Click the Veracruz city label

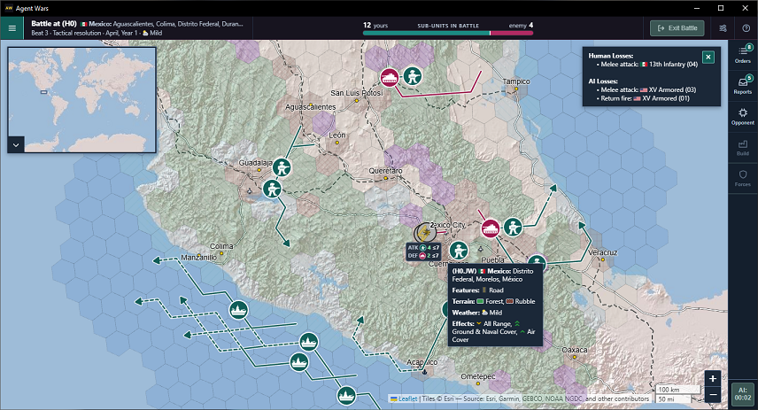click(602, 252)
